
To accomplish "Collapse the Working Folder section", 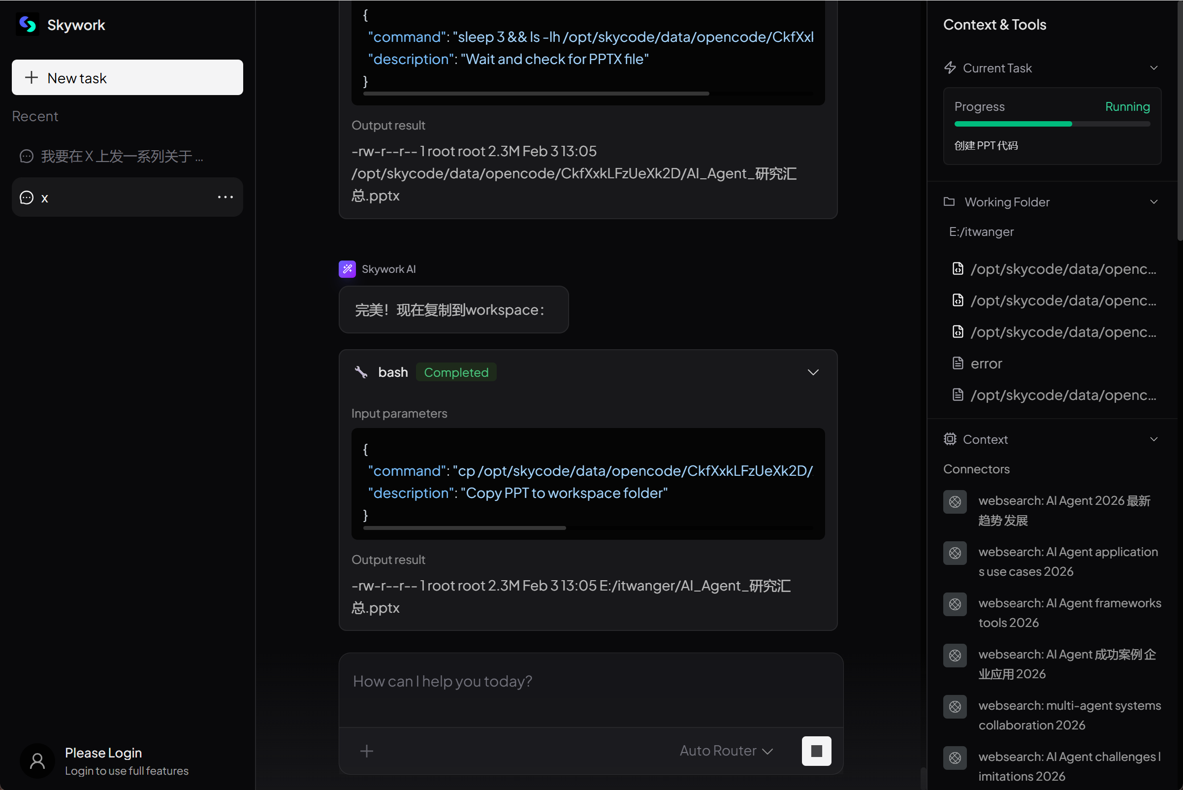I will tap(1153, 202).
